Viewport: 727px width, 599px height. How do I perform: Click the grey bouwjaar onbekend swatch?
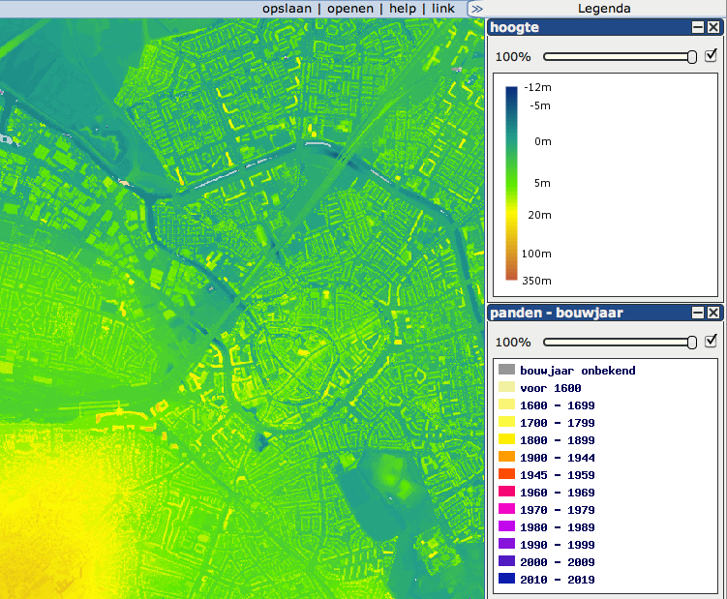pyautogui.click(x=506, y=370)
